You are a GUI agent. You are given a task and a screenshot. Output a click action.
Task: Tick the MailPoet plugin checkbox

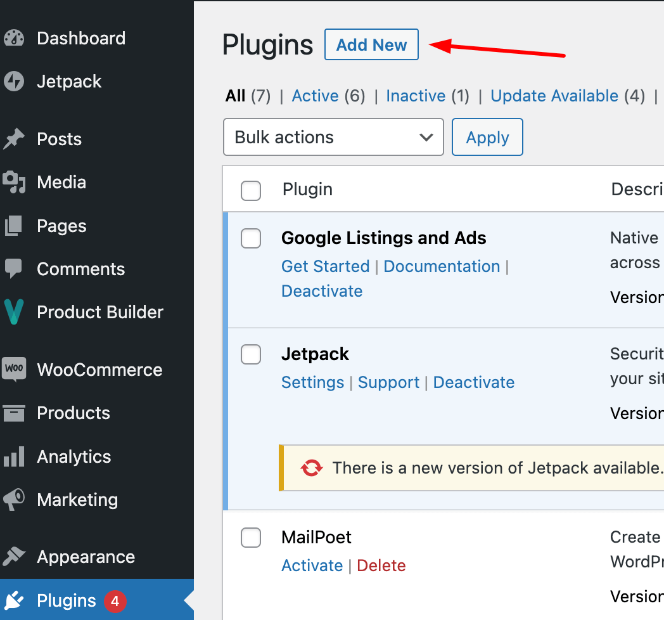tap(251, 538)
